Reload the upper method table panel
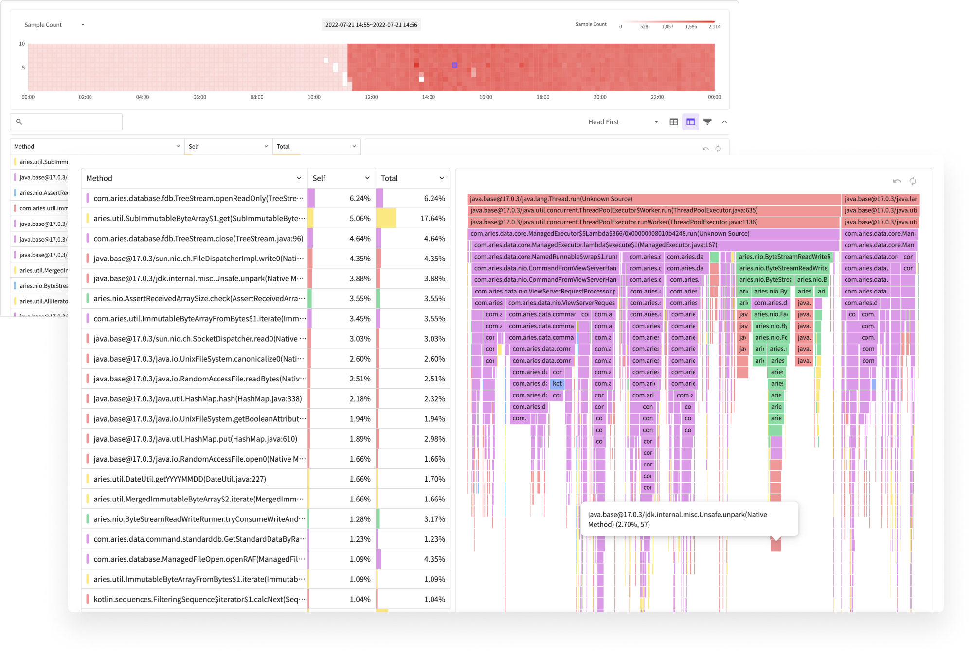The height and width of the screenshot is (656, 973). 719,148
